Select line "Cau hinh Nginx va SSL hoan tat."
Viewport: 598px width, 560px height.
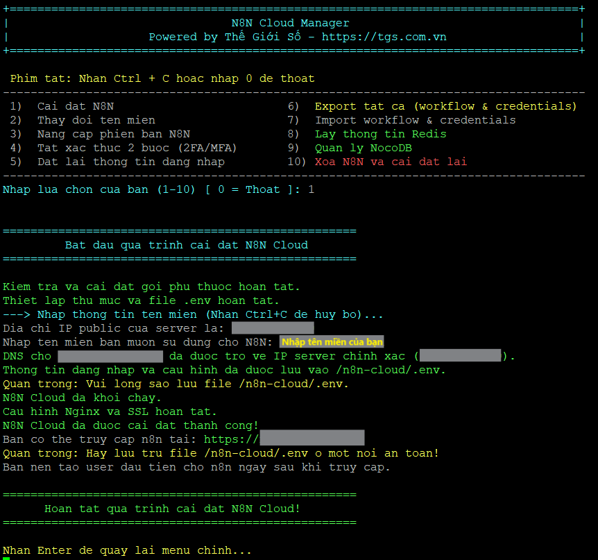(110, 411)
